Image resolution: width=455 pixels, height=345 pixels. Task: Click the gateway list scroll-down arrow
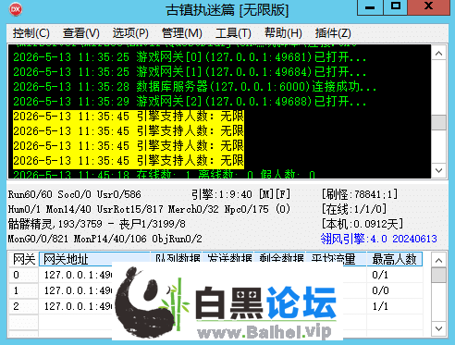tap(438, 328)
